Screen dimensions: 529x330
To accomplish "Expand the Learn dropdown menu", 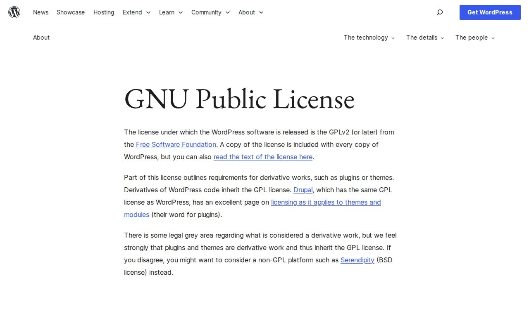I will [171, 12].
